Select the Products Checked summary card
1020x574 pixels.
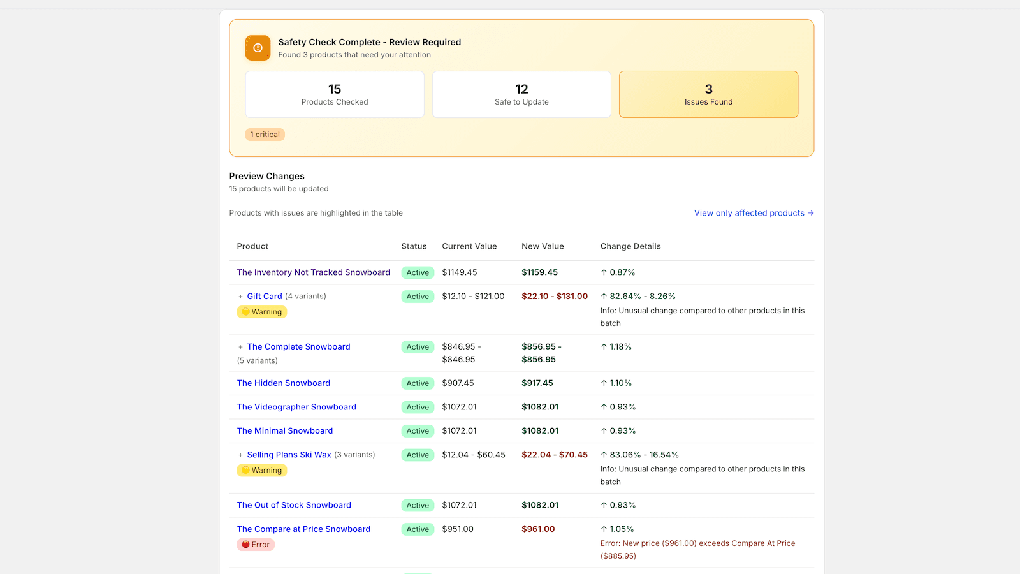click(x=335, y=94)
